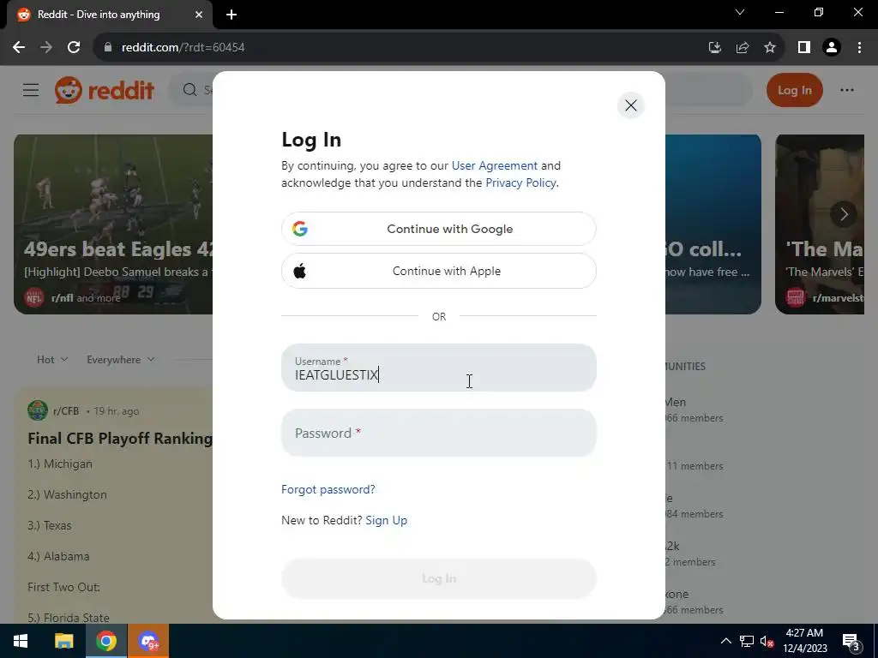Click into the Password field
This screenshot has width=878, height=658.
438,433
